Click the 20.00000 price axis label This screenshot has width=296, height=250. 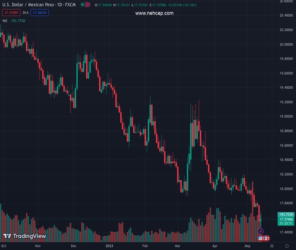pyautogui.click(x=286, y=44)
